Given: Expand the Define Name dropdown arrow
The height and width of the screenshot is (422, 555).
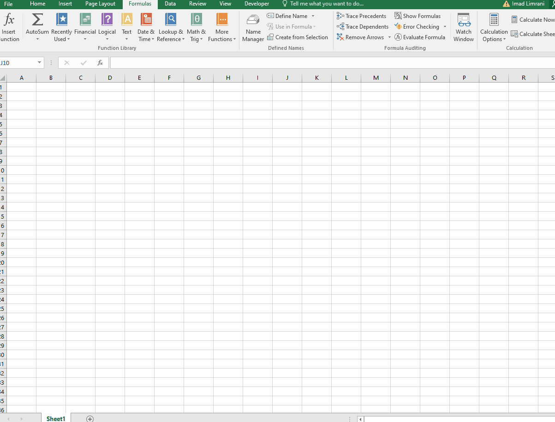Looking at the screenshot, I should click(313, 16).
